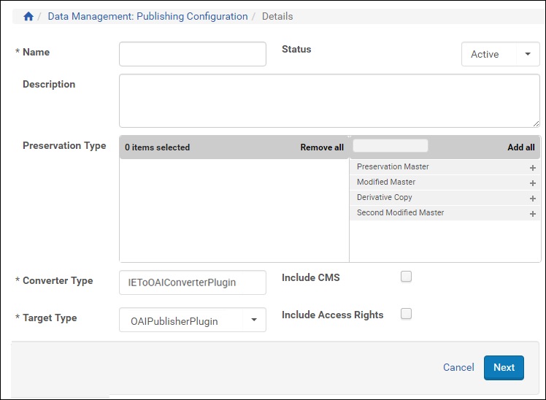
Task: Enable the Include CMS checkbox
Action: (x=407, y=277)
